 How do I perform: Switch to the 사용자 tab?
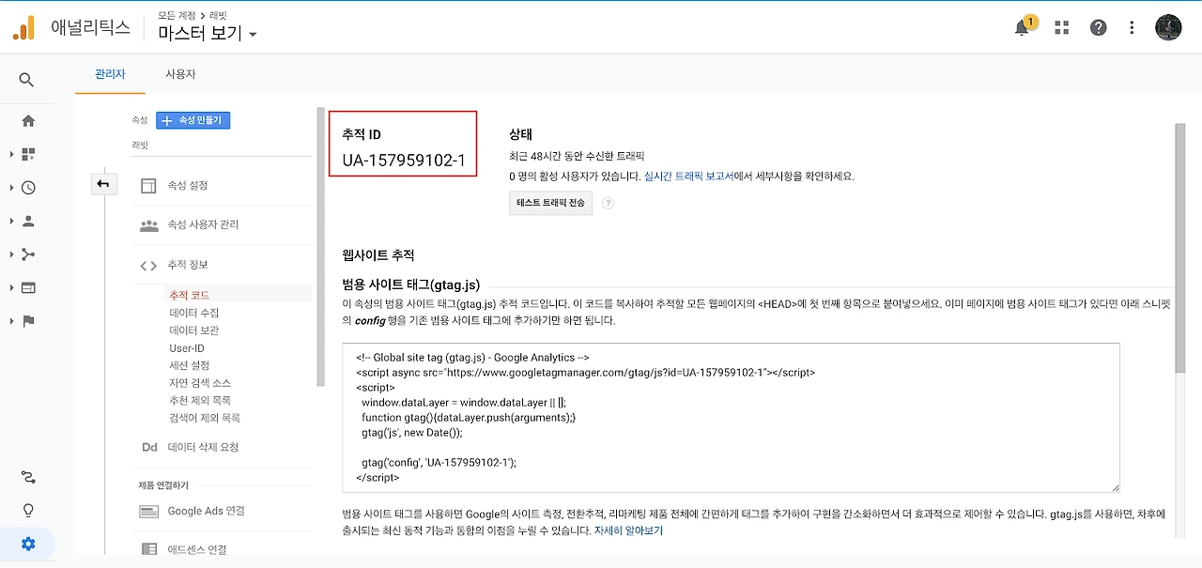click(x=180, y=74)
